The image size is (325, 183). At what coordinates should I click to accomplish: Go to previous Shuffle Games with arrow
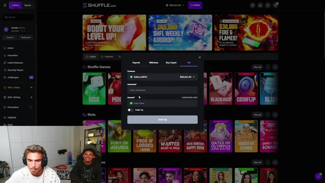(x=267, y=67)
